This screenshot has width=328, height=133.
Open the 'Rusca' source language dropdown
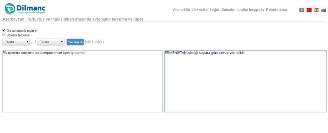[x=16, y=42]
